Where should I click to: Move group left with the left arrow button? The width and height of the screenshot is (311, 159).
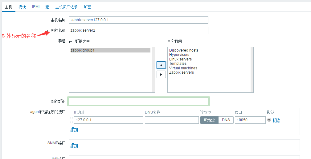(x=161, y=65)
